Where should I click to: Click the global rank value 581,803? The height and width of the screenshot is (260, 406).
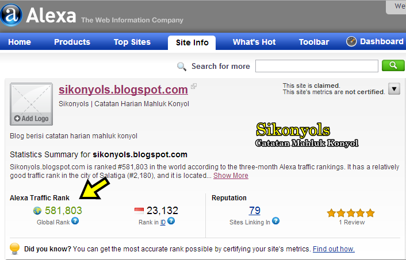tap(63, 211)
